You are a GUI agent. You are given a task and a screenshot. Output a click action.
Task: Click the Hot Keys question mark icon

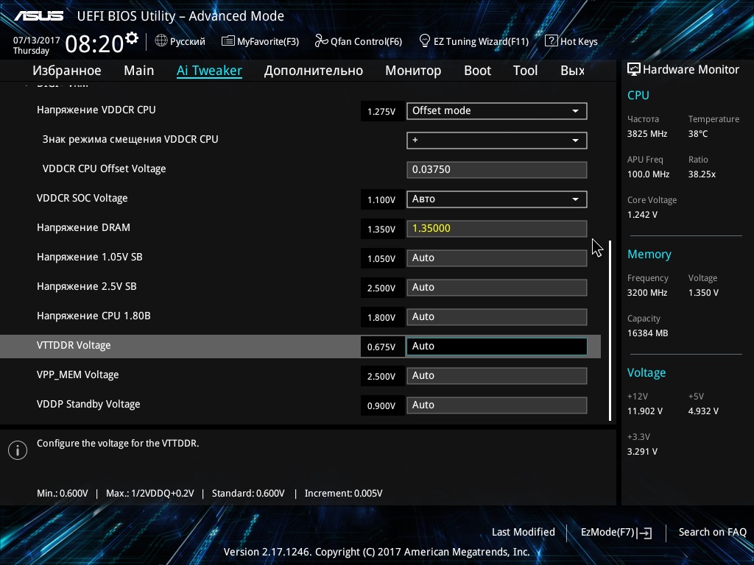551,41
